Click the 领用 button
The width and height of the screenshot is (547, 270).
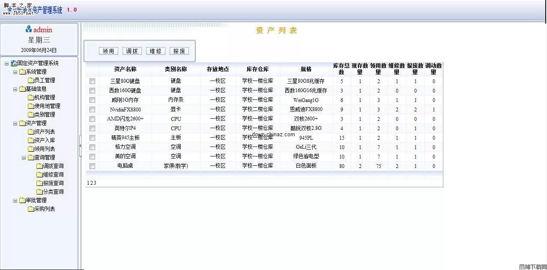pyautogui.click(x=108, y=51)
